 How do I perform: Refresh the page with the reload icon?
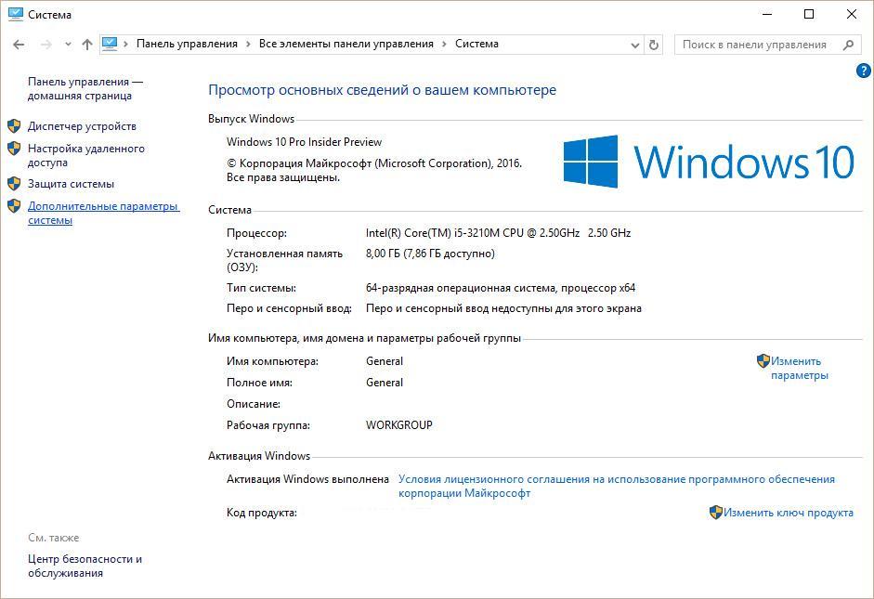pos(654,45)
